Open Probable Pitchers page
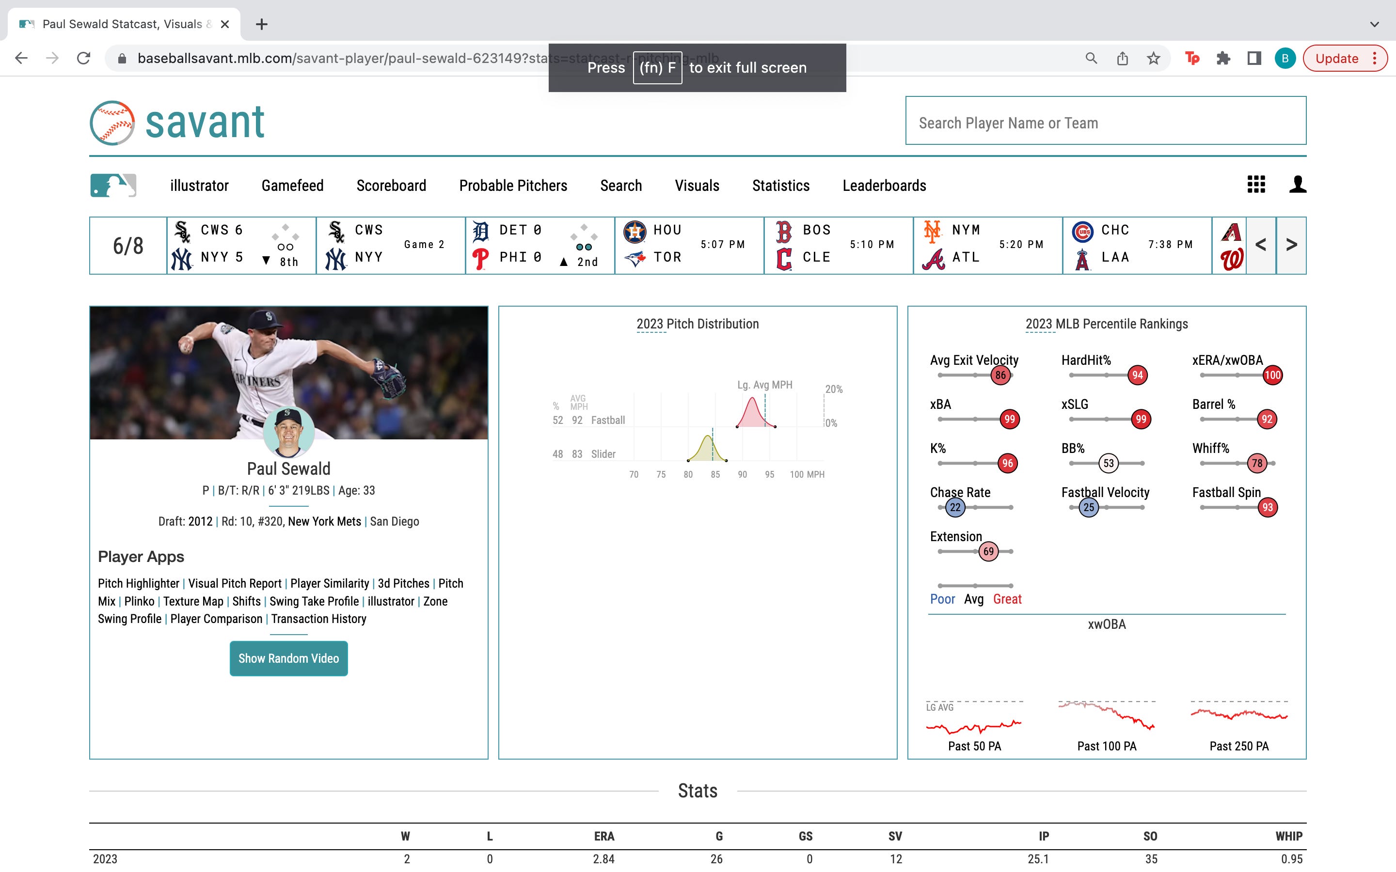The height and width of the screenshot is (872, 1396). (513, 186)
